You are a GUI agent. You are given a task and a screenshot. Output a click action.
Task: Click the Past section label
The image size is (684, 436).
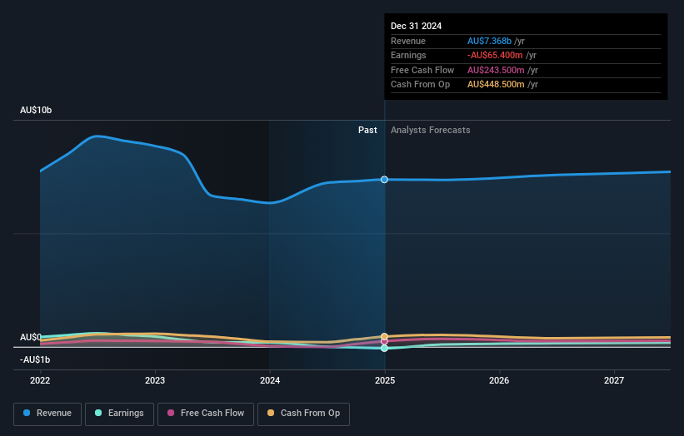pyautogui.click(x=367, y=130)
